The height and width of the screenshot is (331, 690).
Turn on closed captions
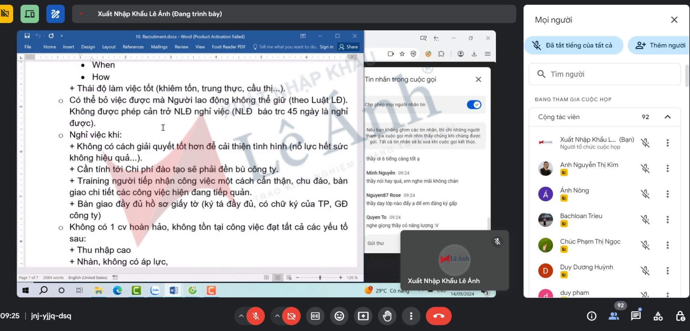point(315,316)
